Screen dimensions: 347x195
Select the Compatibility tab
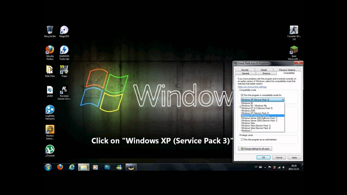point(289,73)
